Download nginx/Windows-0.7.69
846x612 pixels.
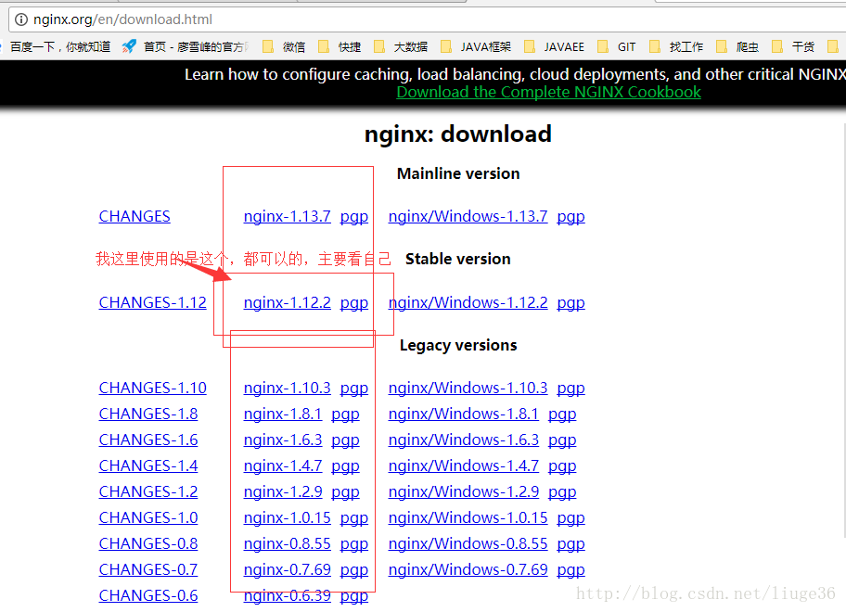tap(468, 568)
